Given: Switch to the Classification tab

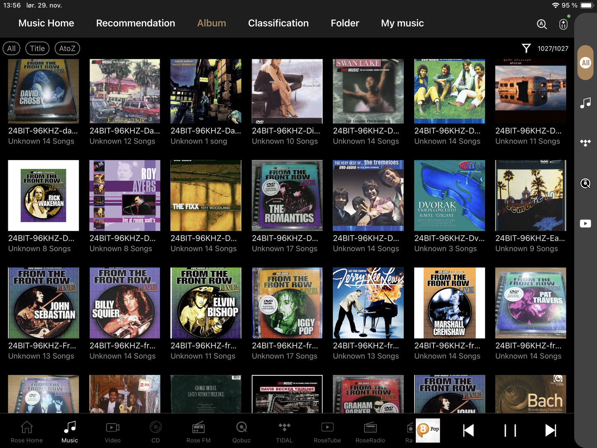Looking at the screenshot, I should coord(278,23).
